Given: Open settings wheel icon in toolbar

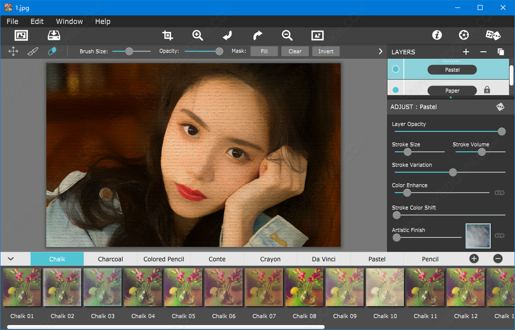Looking at the screenshot, I should [464, 35].
